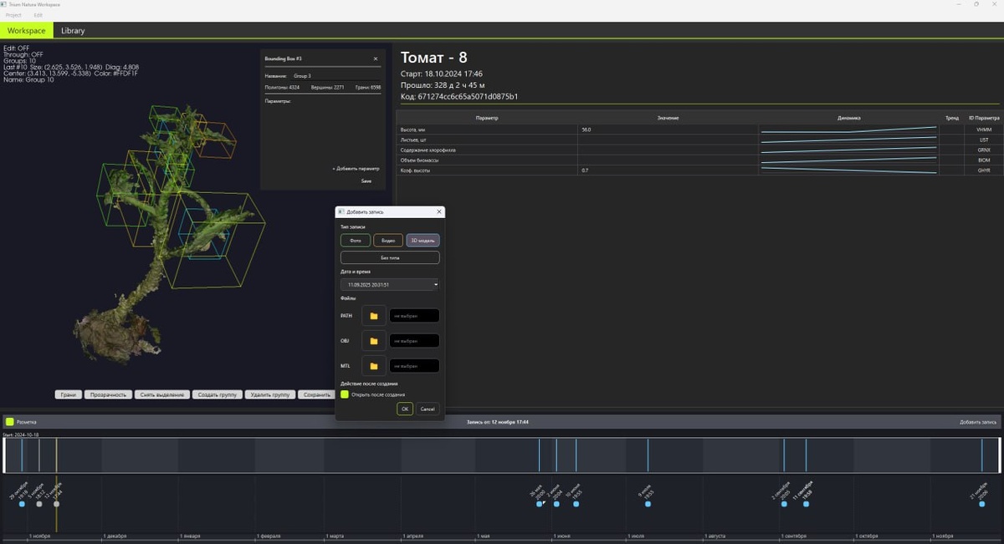1004x544 pixels.
Task: Click the Сохранить button under the 3D view
Action: (316, 394)
